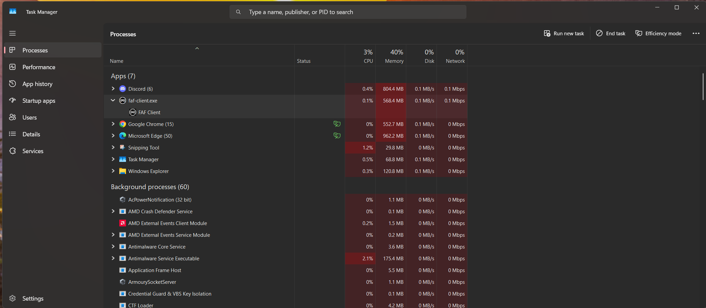The width and height of the screenshot is (706, 308).
Task: Click the End task button
Action: click(x=611, y=33)
